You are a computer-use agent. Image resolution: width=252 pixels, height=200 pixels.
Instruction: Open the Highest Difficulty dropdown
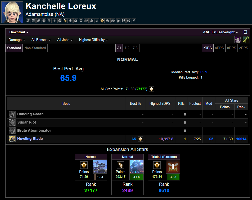click(93, 40)
